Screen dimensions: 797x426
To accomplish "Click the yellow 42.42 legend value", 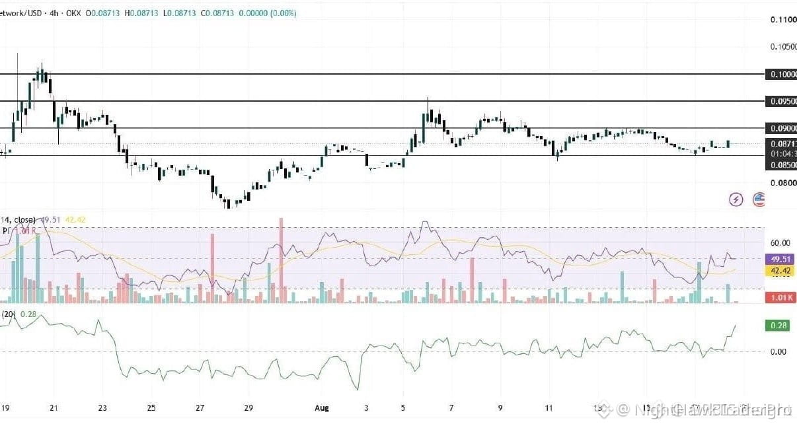I will (x=75, y=220).
